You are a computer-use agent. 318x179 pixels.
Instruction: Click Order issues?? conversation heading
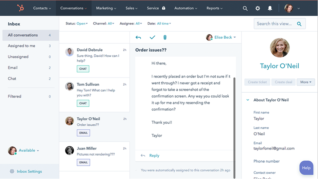click(151, 50)
